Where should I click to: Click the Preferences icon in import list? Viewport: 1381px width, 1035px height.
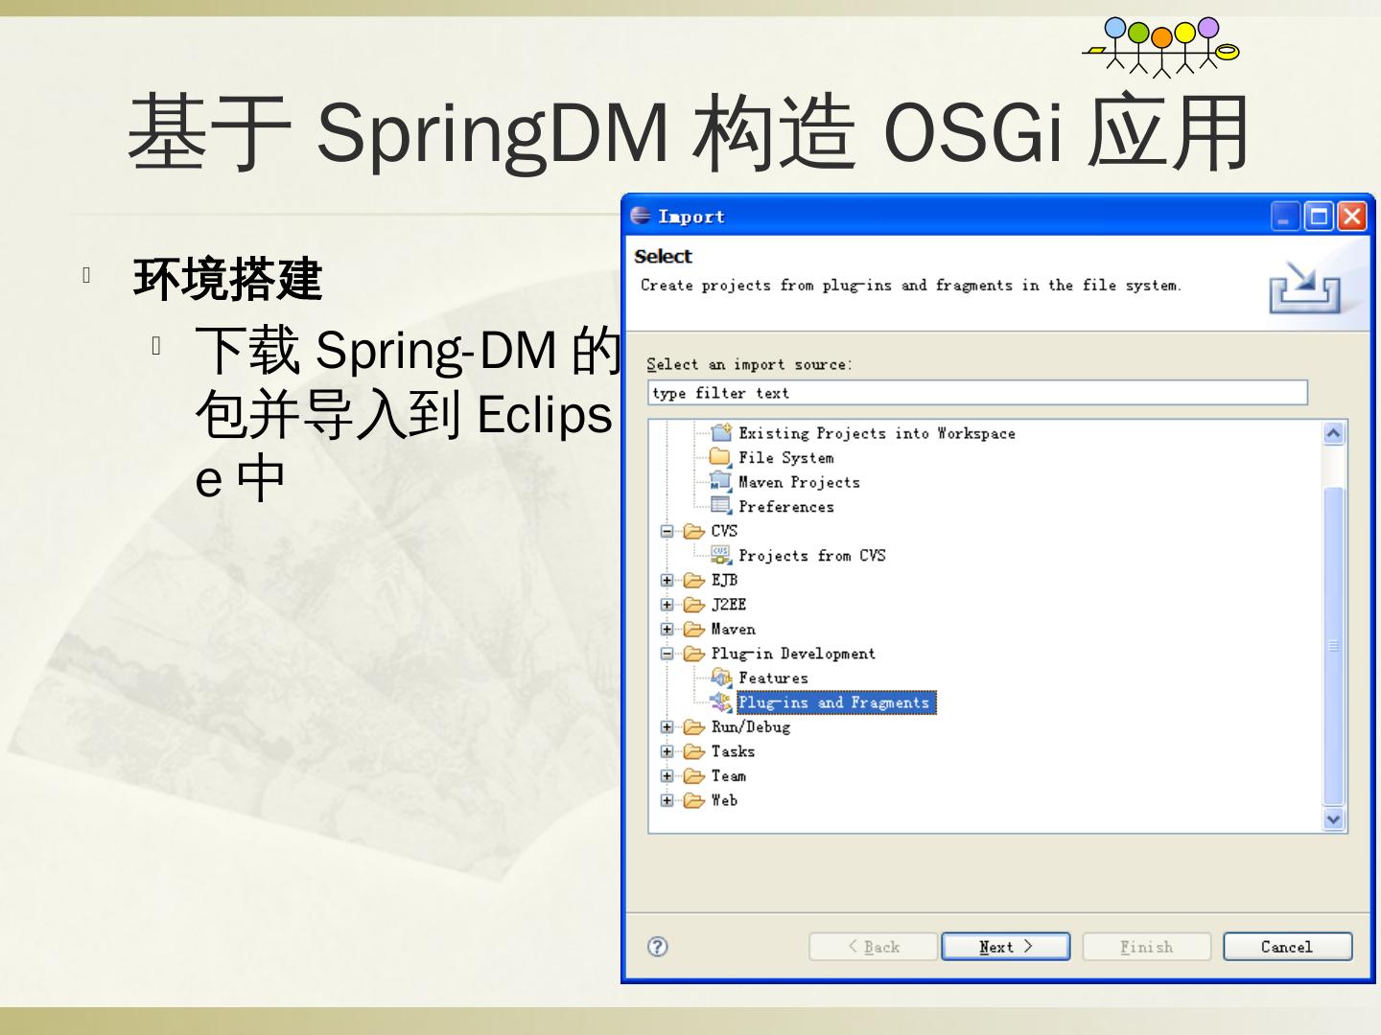[x=720, y=506]
